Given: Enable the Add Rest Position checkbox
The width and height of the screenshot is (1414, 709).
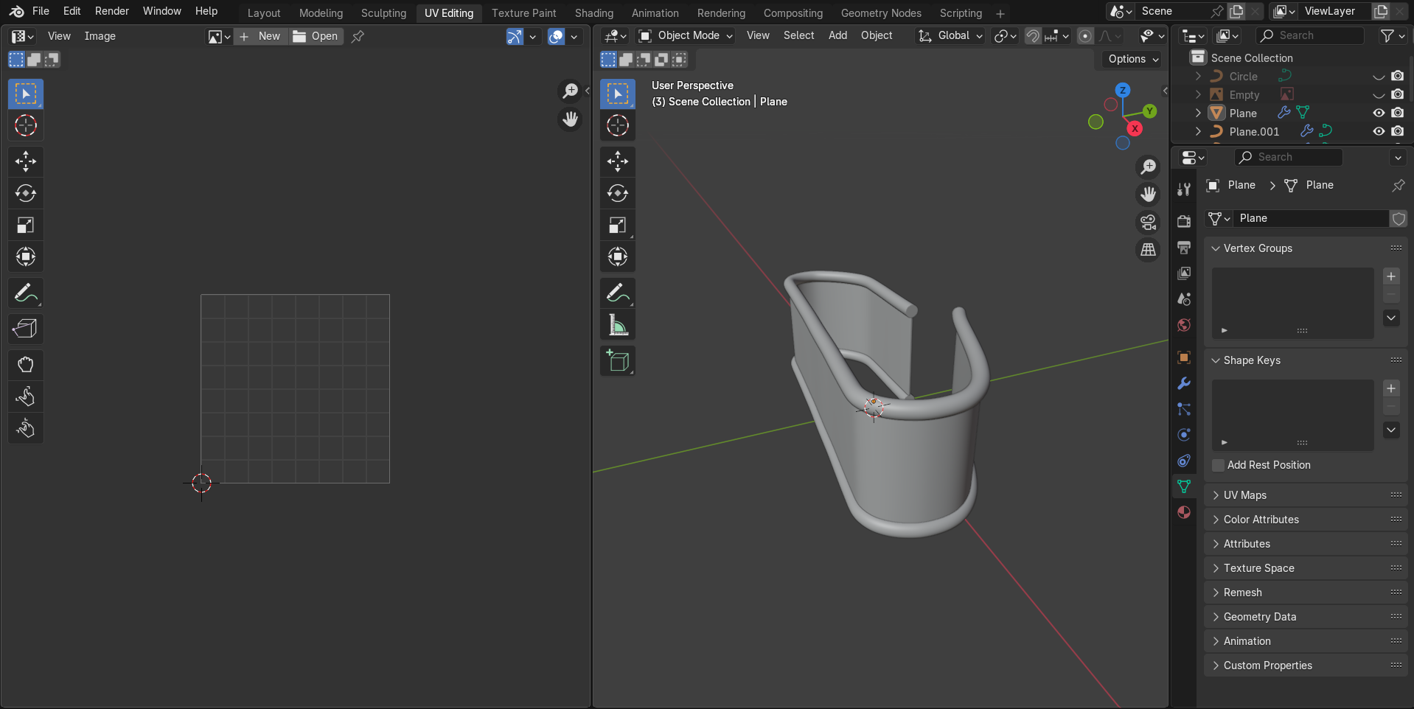Looking at the screenshot, I should point(1219,465).
